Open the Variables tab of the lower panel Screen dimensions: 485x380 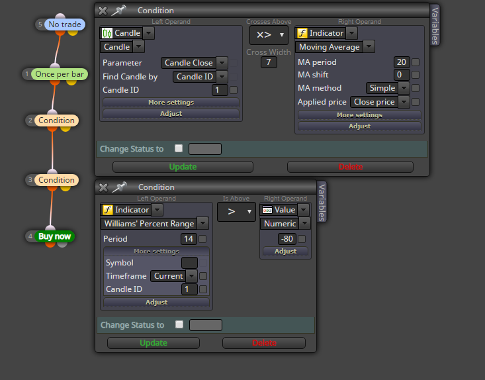coord(322,202)
